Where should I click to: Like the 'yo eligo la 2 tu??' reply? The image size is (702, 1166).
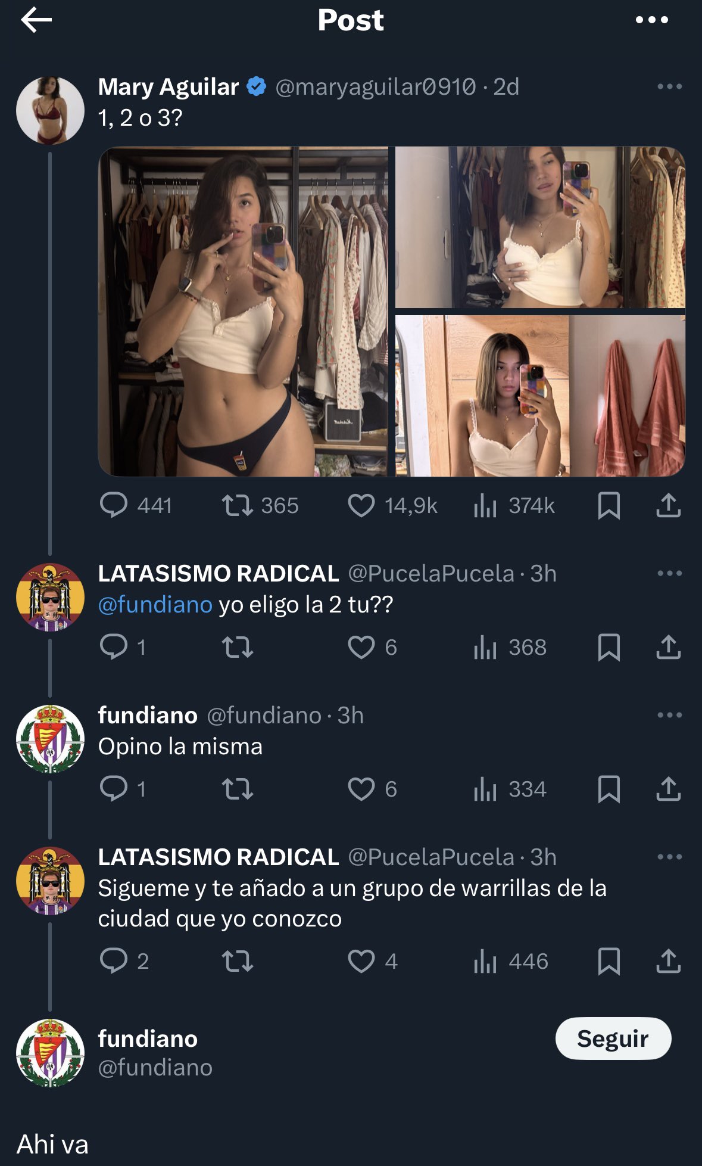point(361,648)
